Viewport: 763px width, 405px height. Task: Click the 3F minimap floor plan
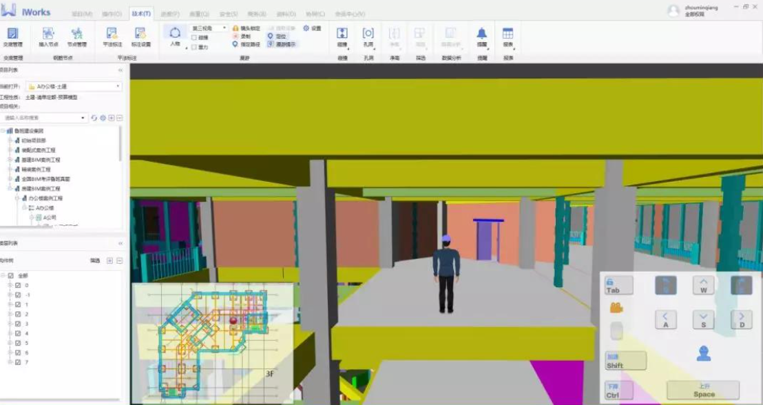pyautogui.click(x=213, y=343)
